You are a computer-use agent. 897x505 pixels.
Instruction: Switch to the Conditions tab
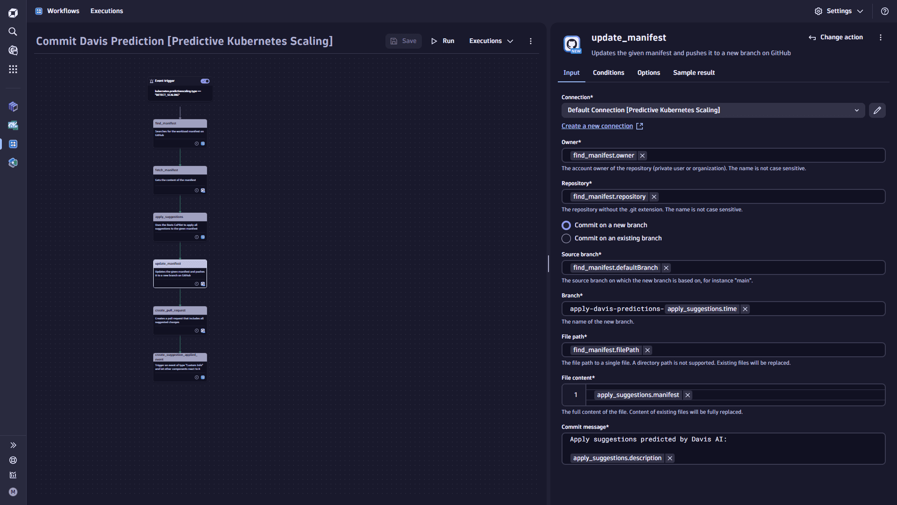pyautogui.click(x=608, y=73)
